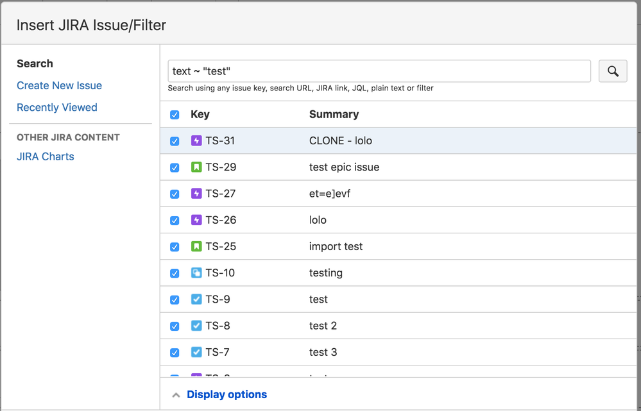The height and width of the screenshot is (411, 641).
Task: Click issue key TS-26
Action: (x=221, y=220)
